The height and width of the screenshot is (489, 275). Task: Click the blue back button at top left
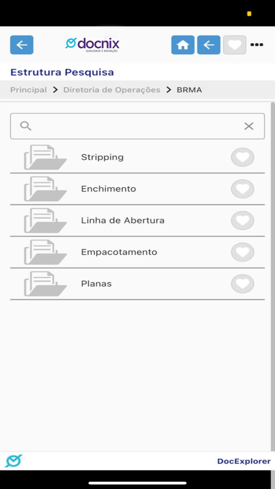(x=22, y=44)
